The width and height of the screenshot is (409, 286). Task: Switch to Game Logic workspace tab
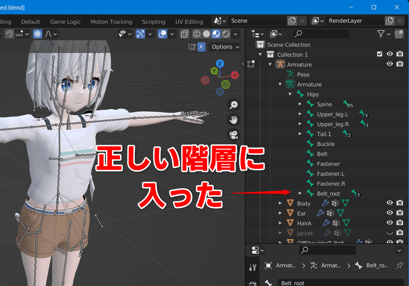[x=65, y=22]
